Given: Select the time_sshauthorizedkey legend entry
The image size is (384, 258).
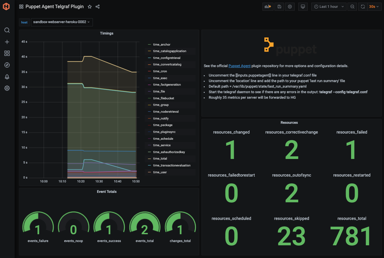Looking at the screenshot, I should [169, 152].
